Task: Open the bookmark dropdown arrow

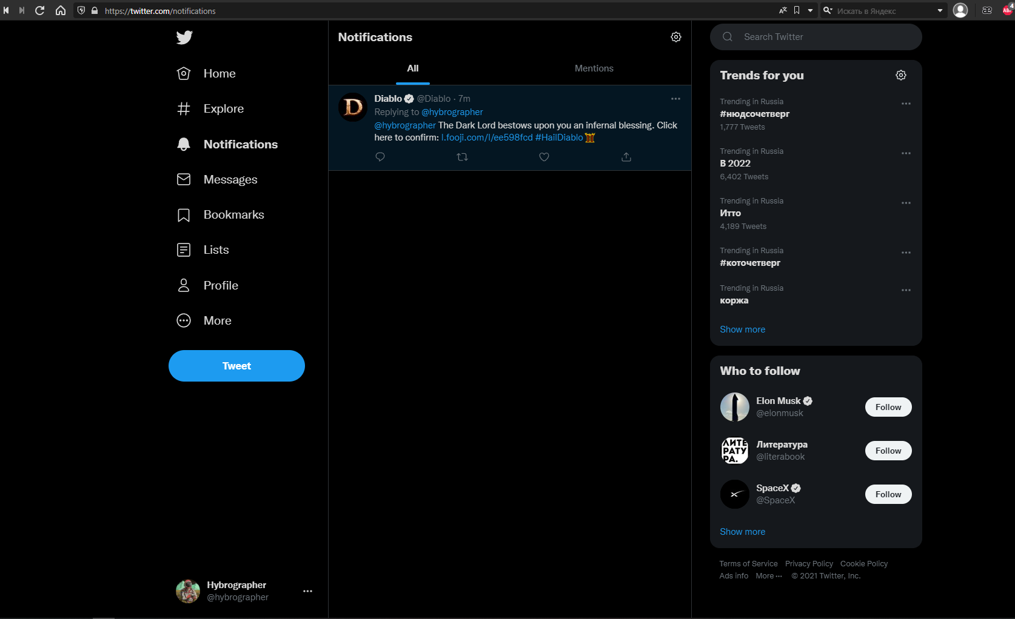Action: pos(810,10)
